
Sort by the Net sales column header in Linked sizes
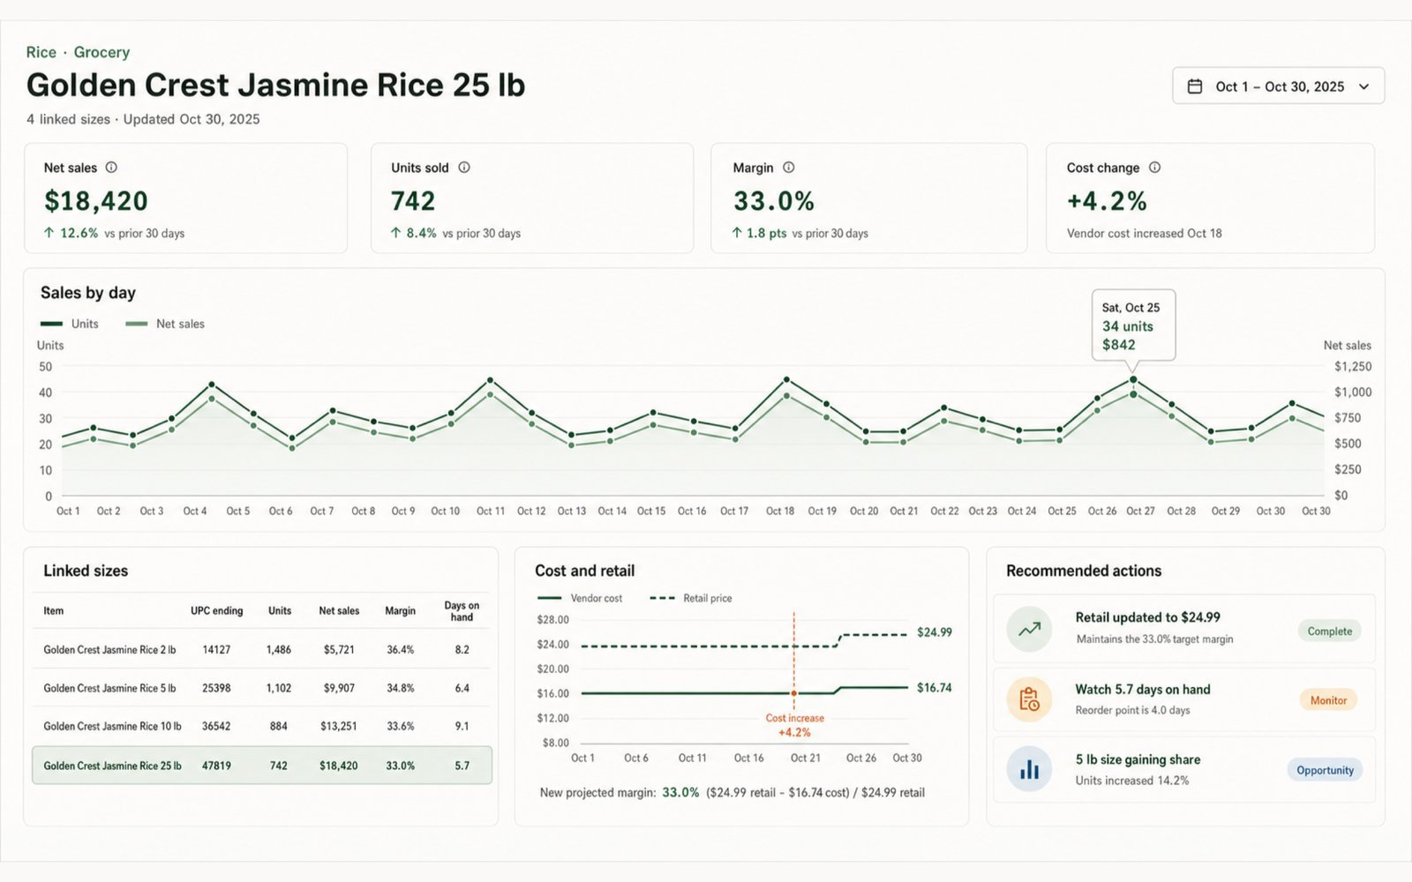[339, 610]
